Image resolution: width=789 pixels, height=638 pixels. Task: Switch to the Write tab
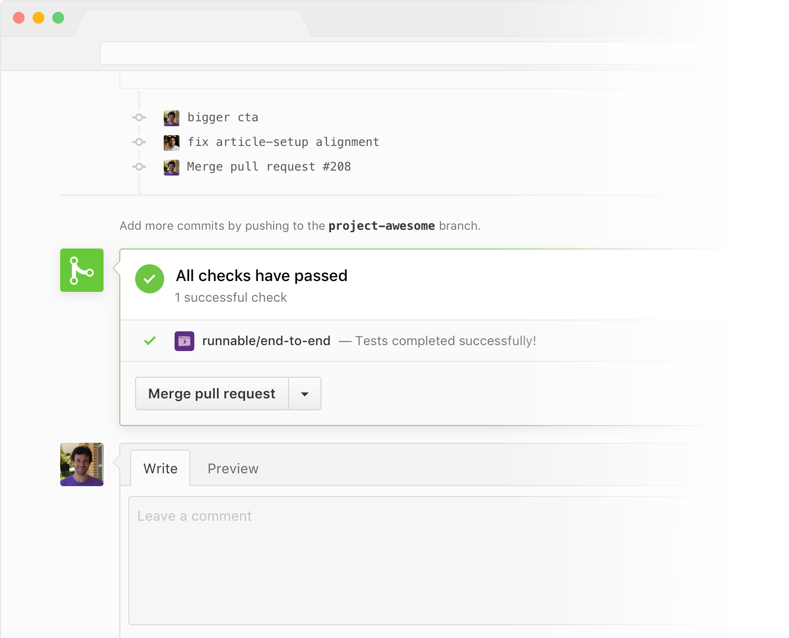click(160, 468)
